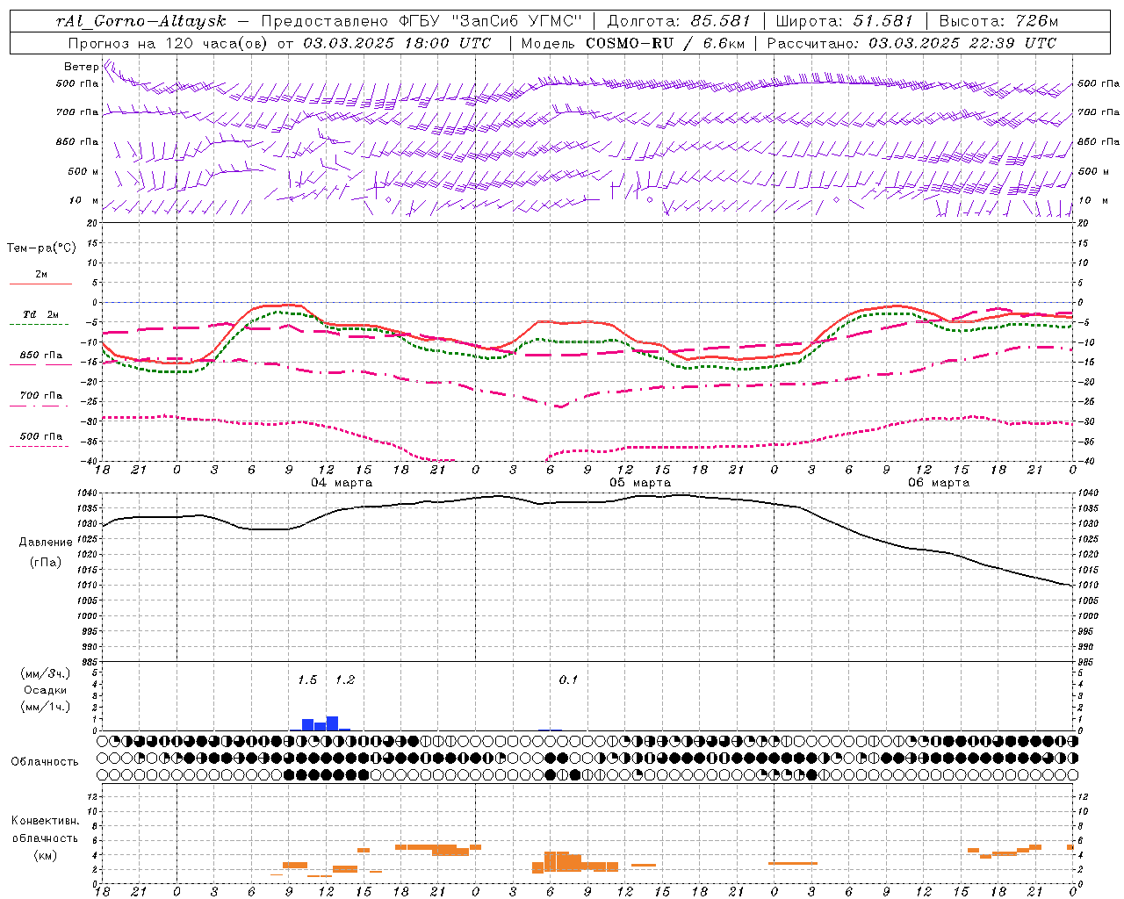Click the latitude value Широта: 51.581
1124x899 pixels.
point(845,21)
